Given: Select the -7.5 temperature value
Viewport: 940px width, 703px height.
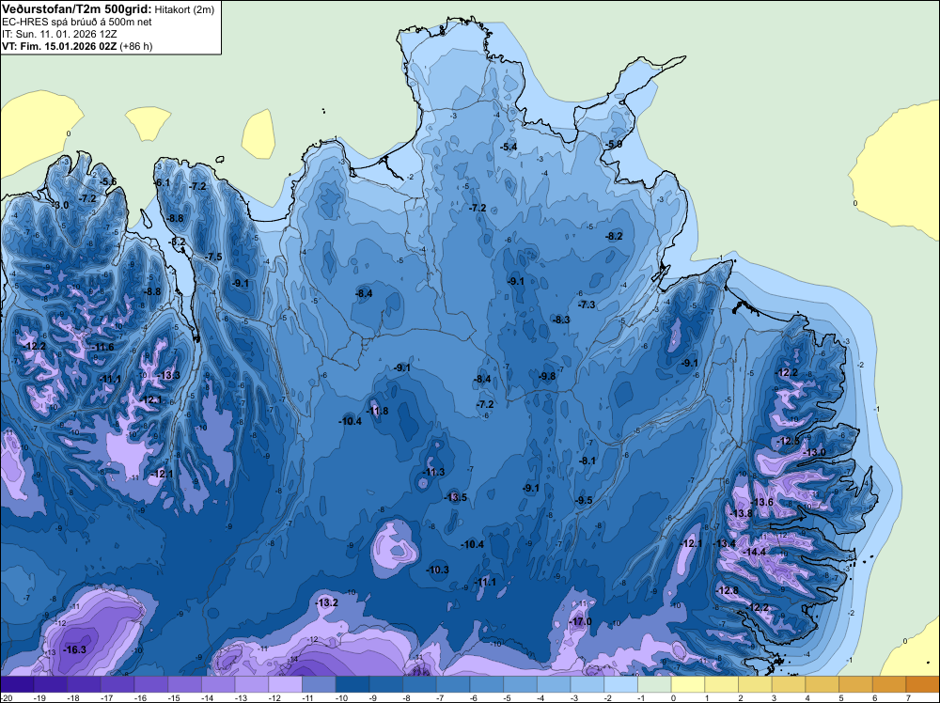Looking at the screenshot, I should point(212,258).
